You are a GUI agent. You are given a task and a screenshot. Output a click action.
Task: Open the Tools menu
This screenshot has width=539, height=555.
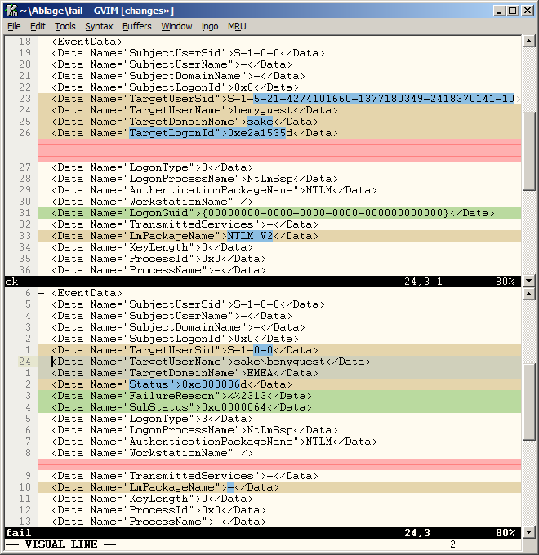point(65,26)
